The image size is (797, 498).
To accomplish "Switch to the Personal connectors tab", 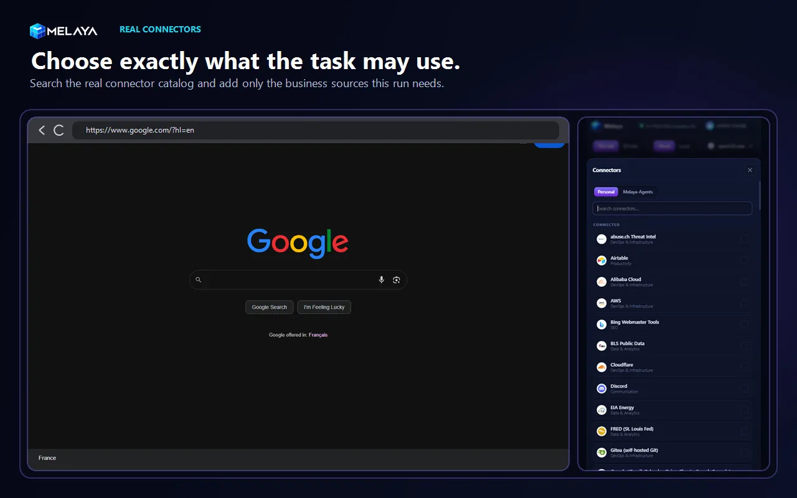I will (x=606, y=192).
